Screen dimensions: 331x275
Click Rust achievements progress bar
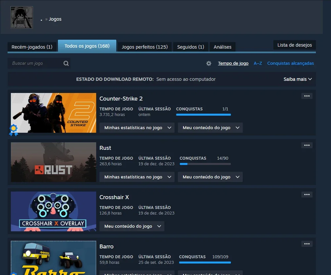pos(205,164)
